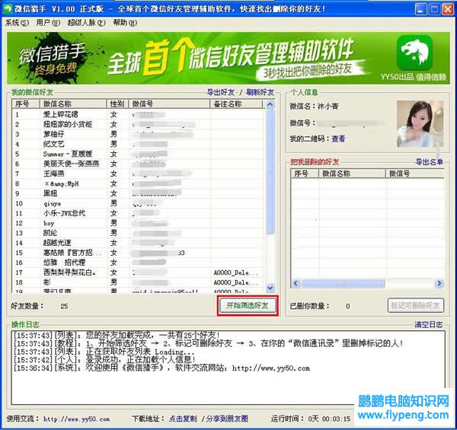Click deleted-friends 微信名称 column header
Screen dimensions: 457x430
coord(352,174)
